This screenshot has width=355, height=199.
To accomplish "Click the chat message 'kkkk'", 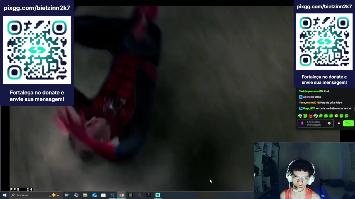I will [327, 91].
